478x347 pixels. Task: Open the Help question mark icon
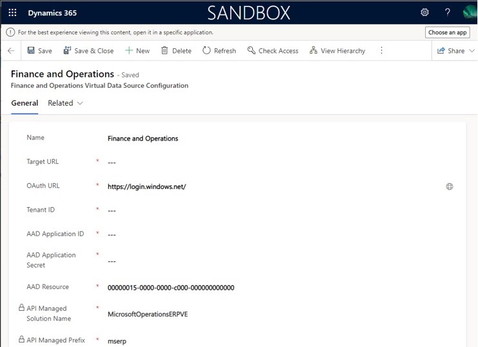pos(447,12)
